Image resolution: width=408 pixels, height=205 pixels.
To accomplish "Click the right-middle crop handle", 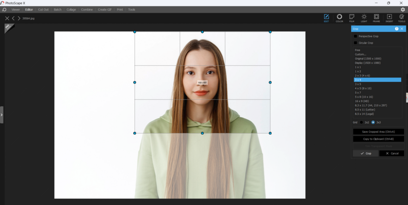I will pyautogui.click(x=270, y=82).
